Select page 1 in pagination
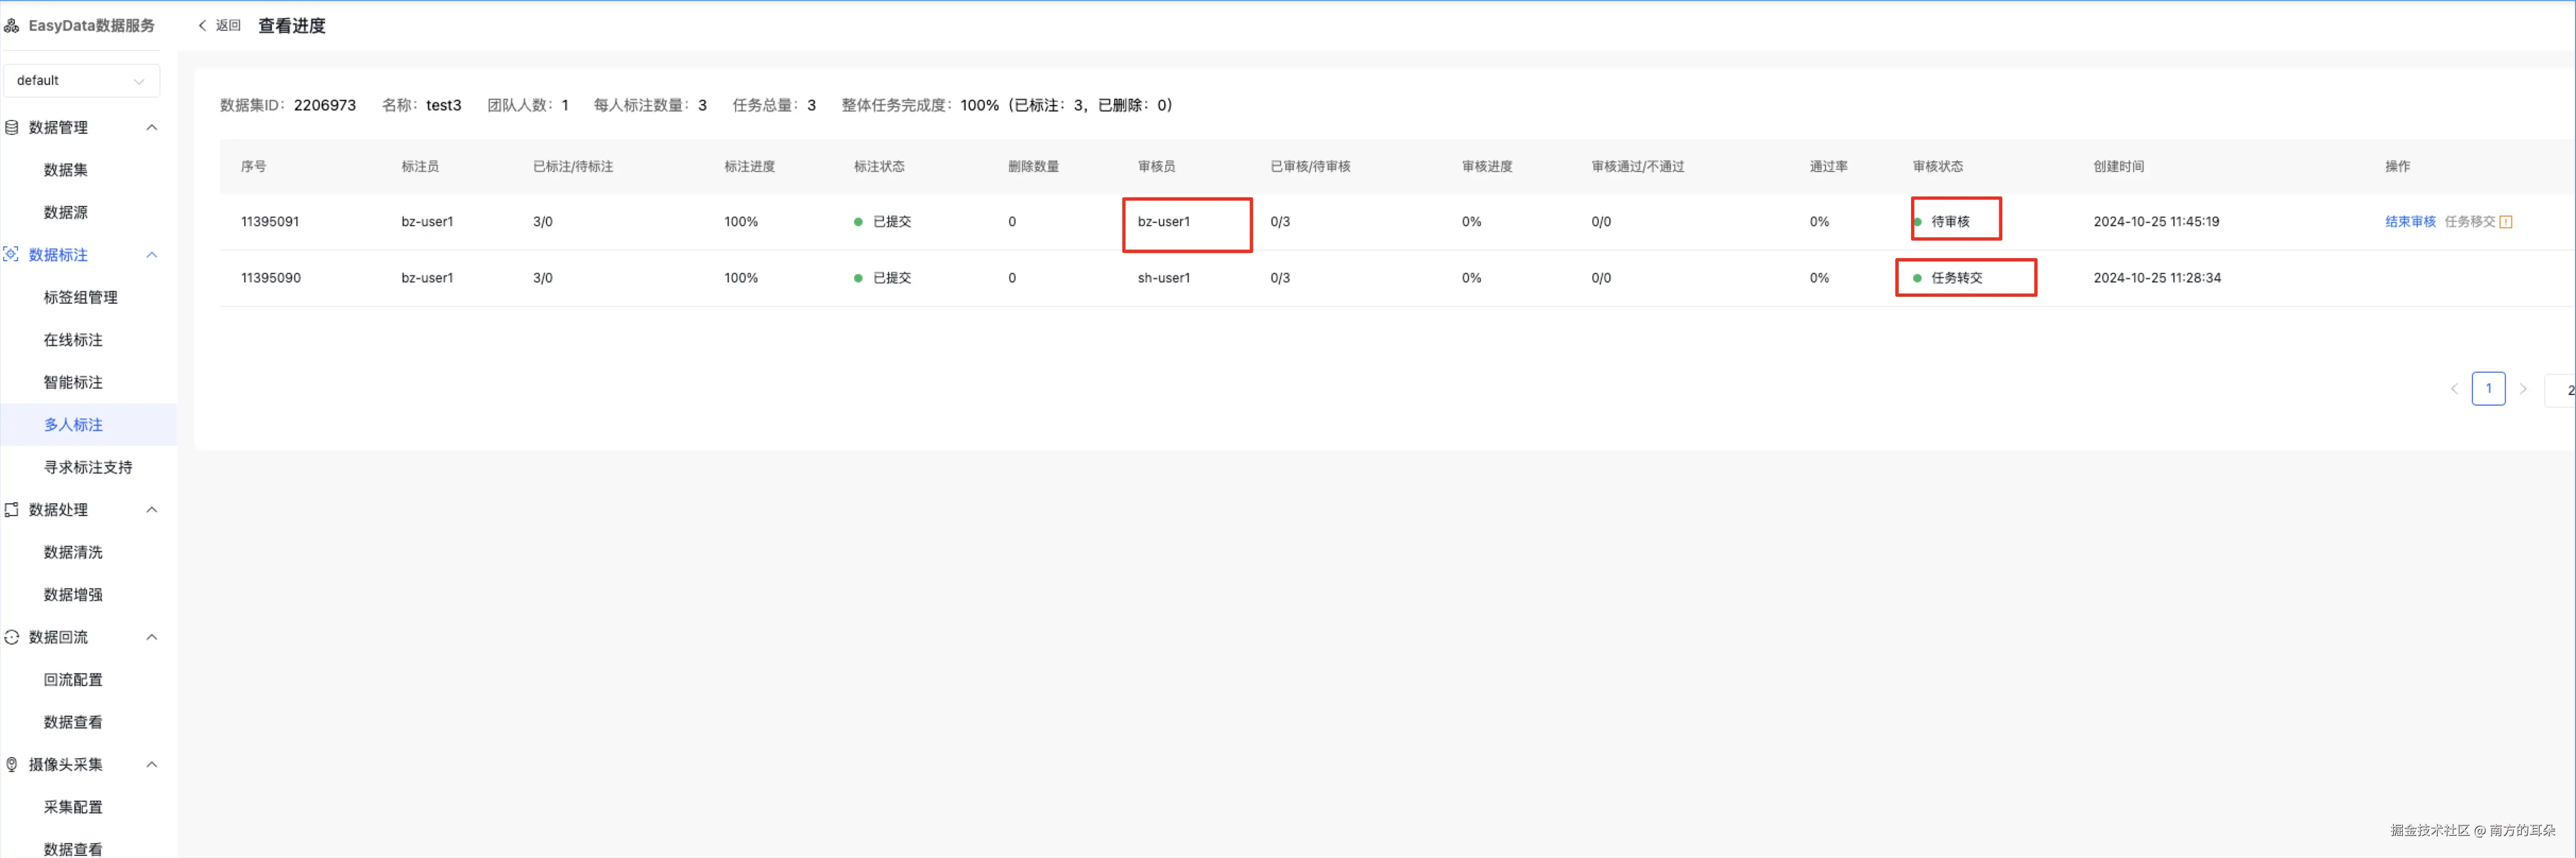Viewport: 2576px width, 858px height. coord(2488,389)
